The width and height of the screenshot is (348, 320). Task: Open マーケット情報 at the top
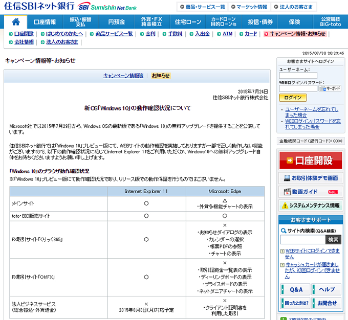[x=249, y=7]
